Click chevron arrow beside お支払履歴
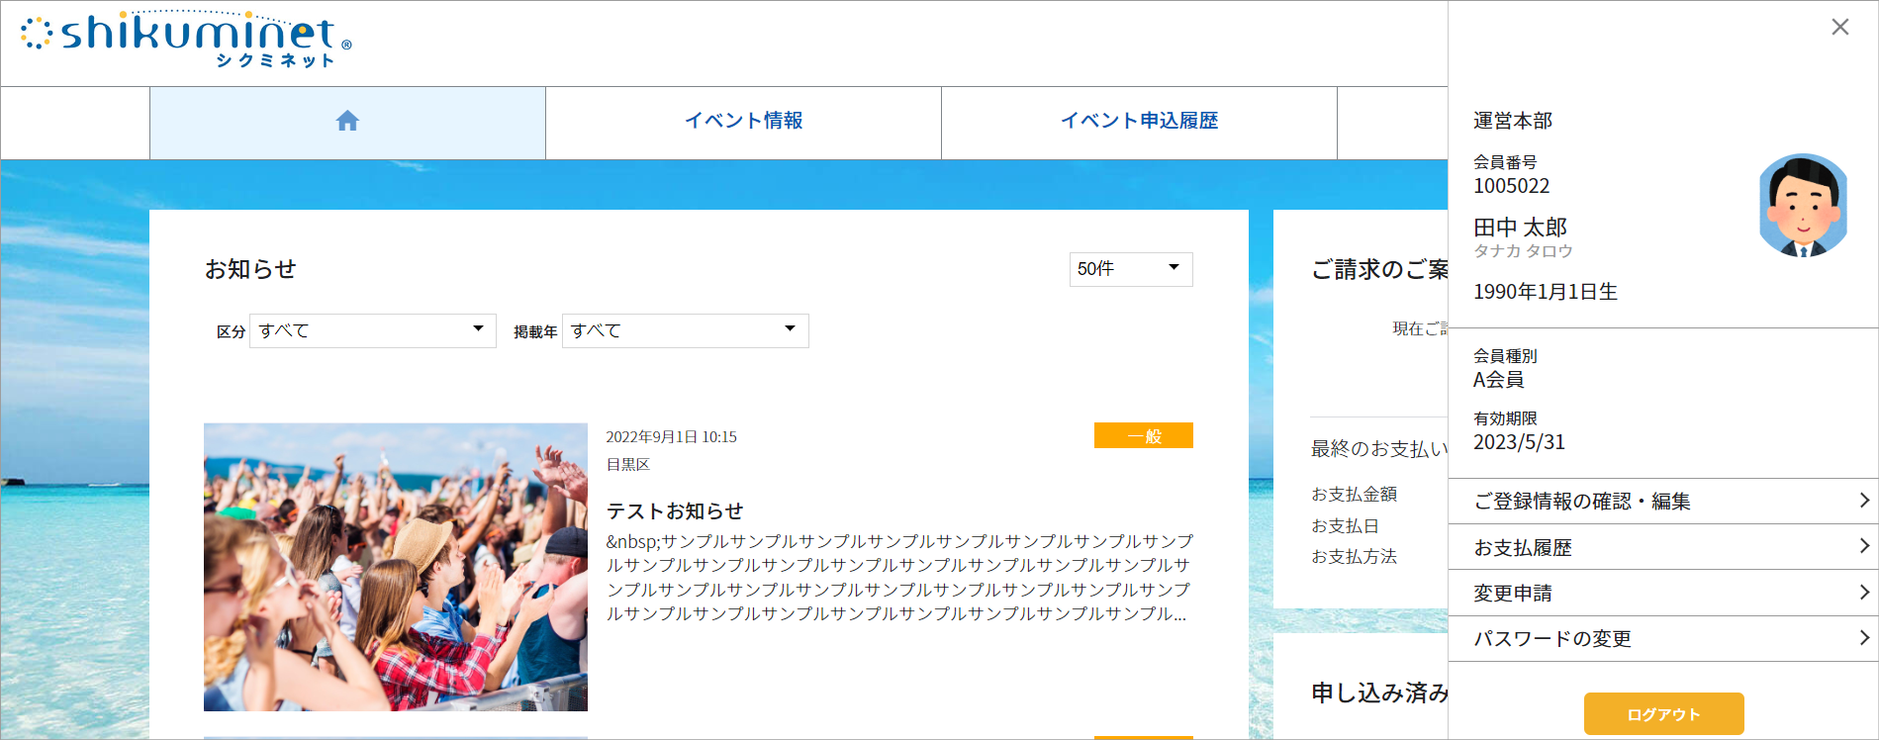 [x=1863, y=546]
